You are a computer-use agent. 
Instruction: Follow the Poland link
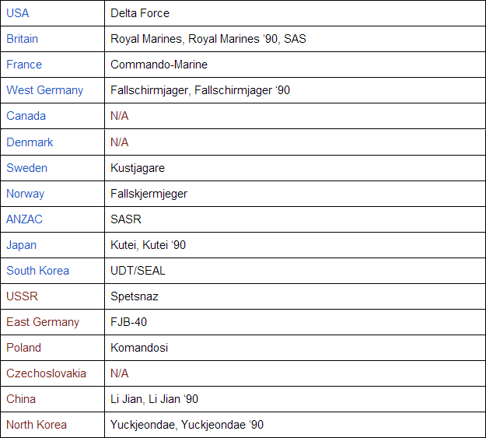(x=23, y=348)
